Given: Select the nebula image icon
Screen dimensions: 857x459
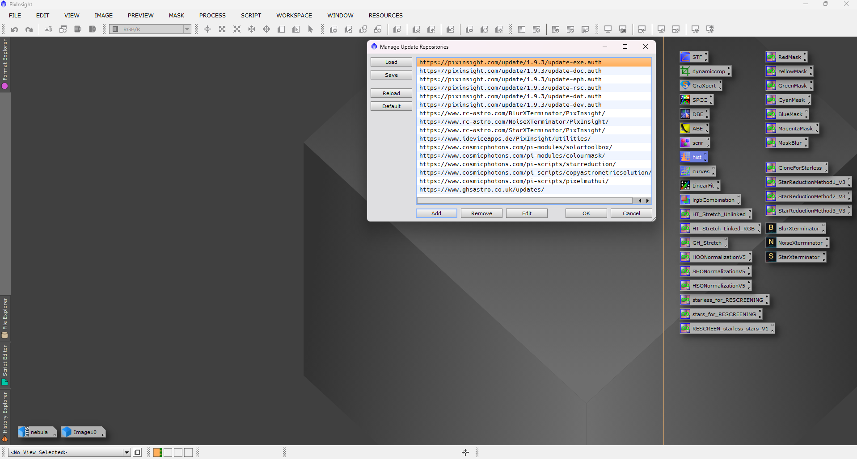Looking at the screenshot, I should pos(37,432).
